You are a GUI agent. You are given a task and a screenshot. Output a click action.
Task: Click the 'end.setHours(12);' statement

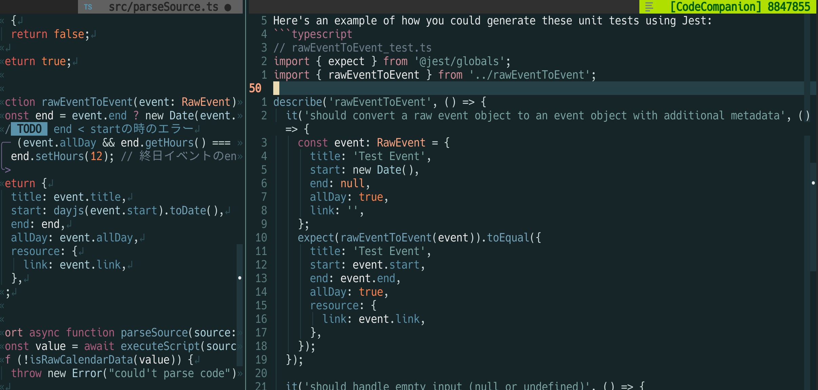(x=62, y=156)
